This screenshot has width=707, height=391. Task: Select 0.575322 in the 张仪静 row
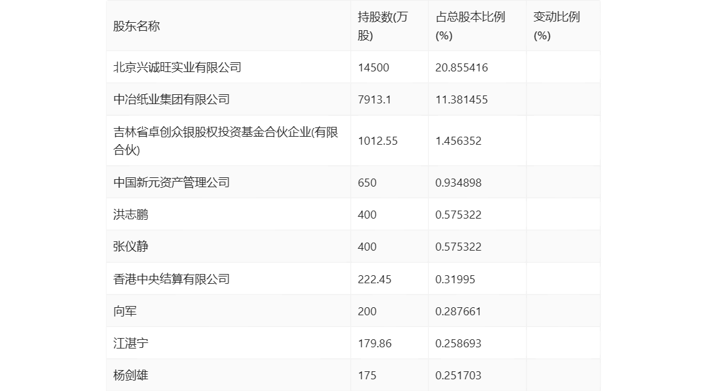[458, 247]
